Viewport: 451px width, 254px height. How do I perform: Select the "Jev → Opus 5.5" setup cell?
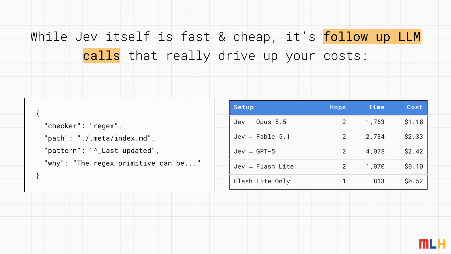coord(260,122)
